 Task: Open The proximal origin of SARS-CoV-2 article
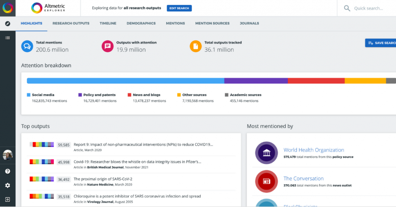click(x=103, y=179)
